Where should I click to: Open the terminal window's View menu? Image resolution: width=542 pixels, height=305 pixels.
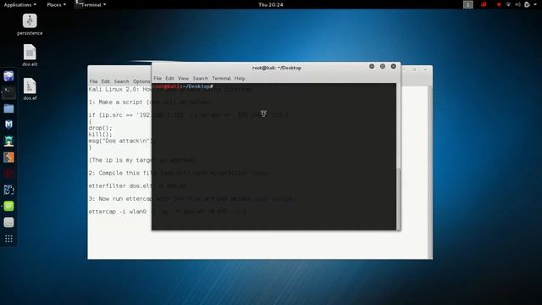tap(183, 79)
